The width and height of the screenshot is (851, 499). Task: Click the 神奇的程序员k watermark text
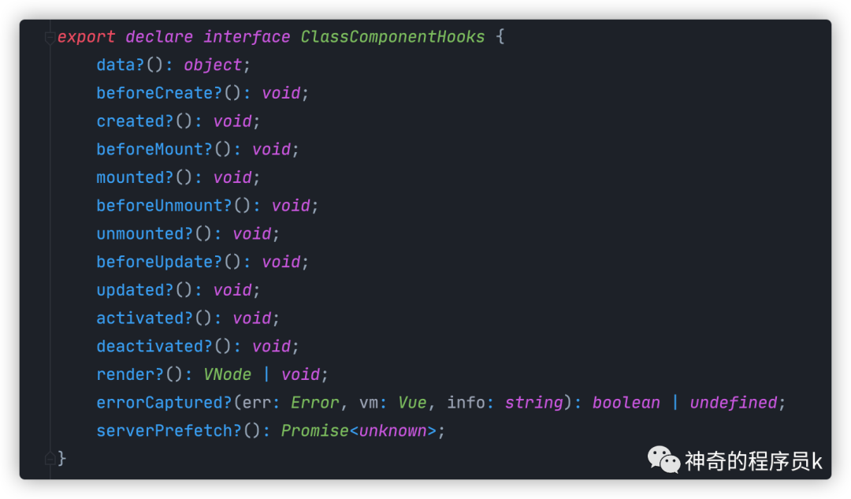click(753, 461)
